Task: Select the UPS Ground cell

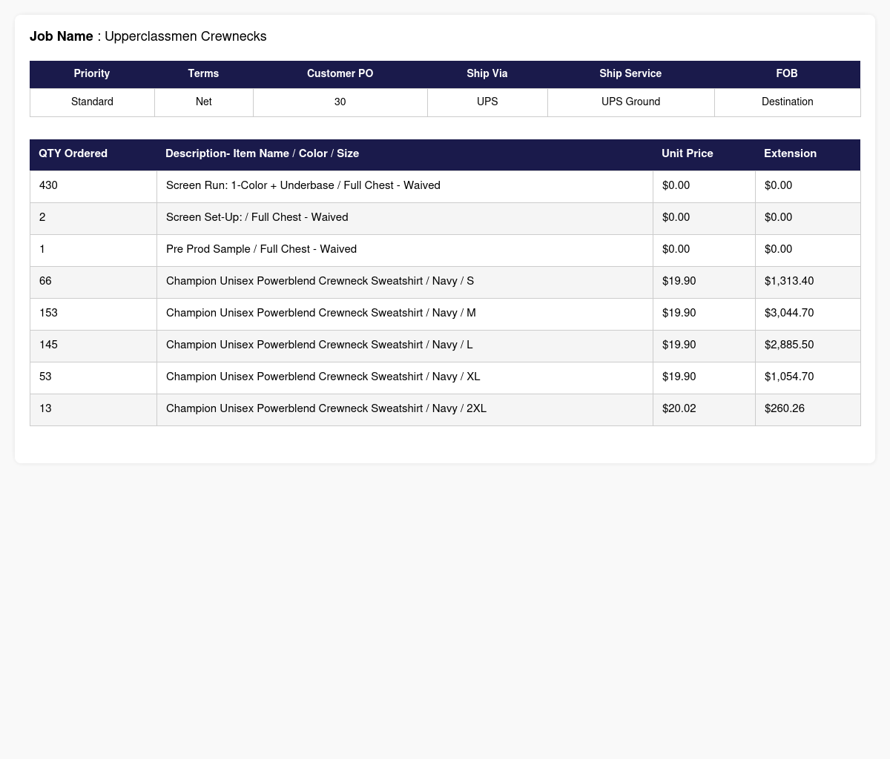Action: pos(630,102)
